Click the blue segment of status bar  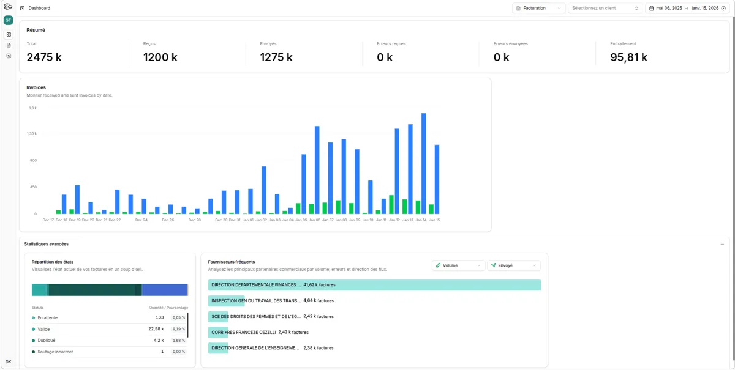pyautogui.click(x=165, y=290)
